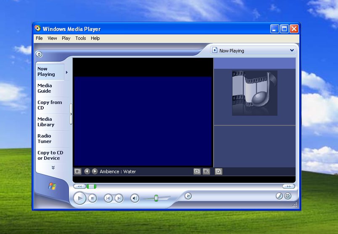Show more taskbar items with the double chevron
Screen dimensions: 338x234
click(53, 168)
